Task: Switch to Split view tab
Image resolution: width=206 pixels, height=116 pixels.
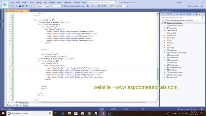Action: 17,105
